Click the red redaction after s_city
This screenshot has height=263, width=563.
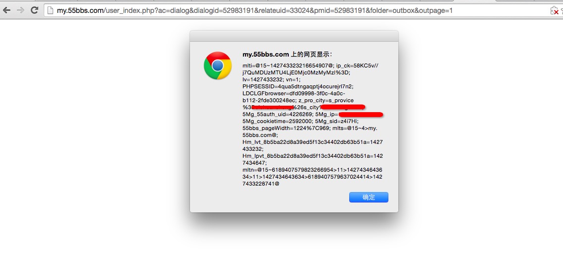click(x=343, y=107)
